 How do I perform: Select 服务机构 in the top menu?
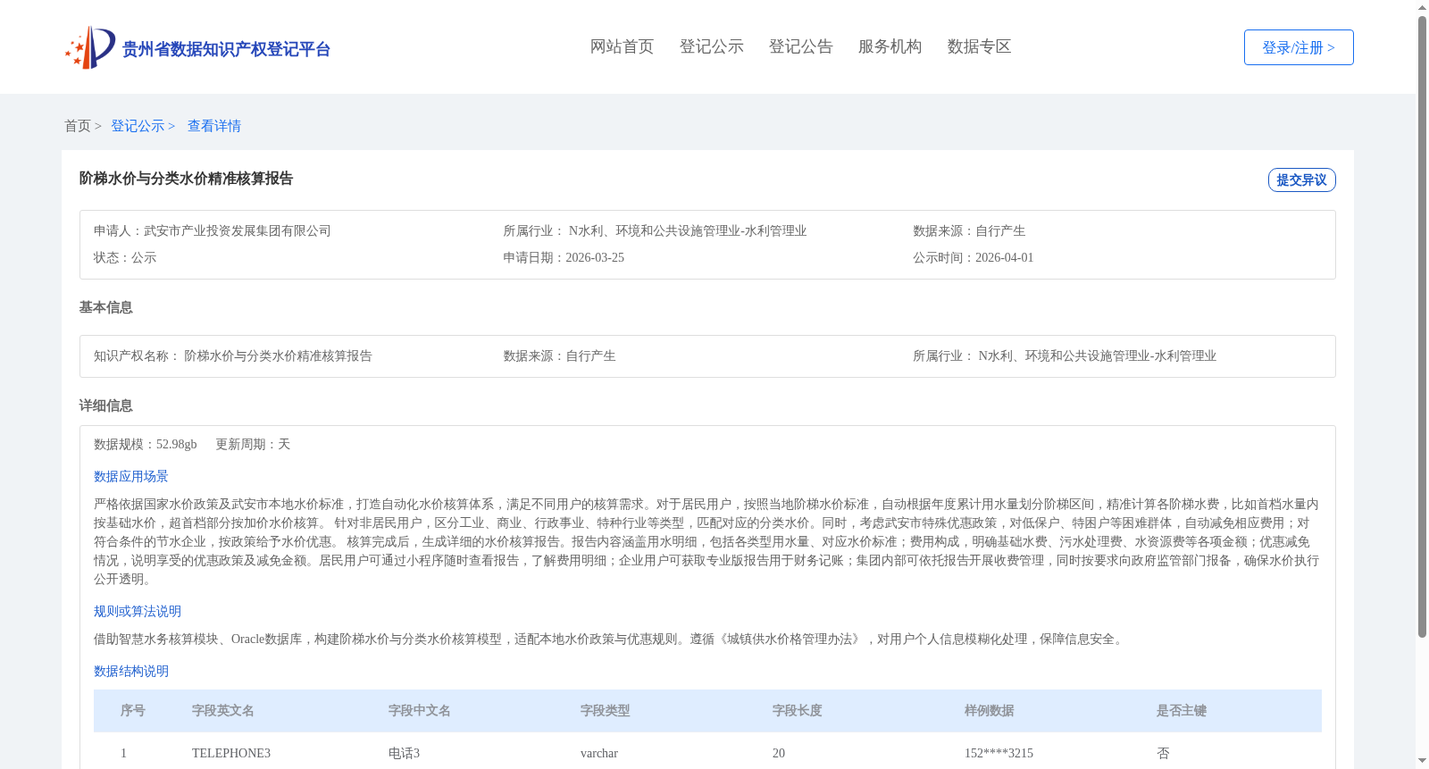pos(890,46)
